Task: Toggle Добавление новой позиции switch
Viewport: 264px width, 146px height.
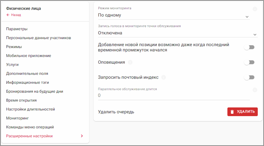Action: 249,47
